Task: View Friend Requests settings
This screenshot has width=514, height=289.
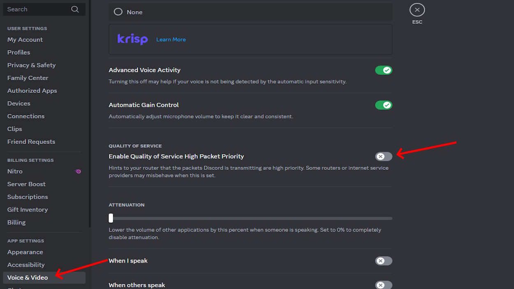Action: (x=31, y=141)
